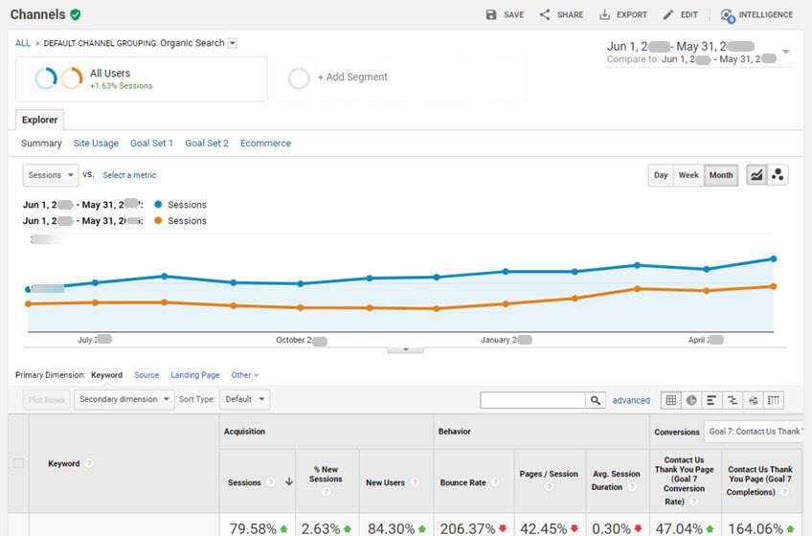Viewport: 812px width, 536px height.
Task: Click the Keyword column help icon
Action: coord(88,463)
